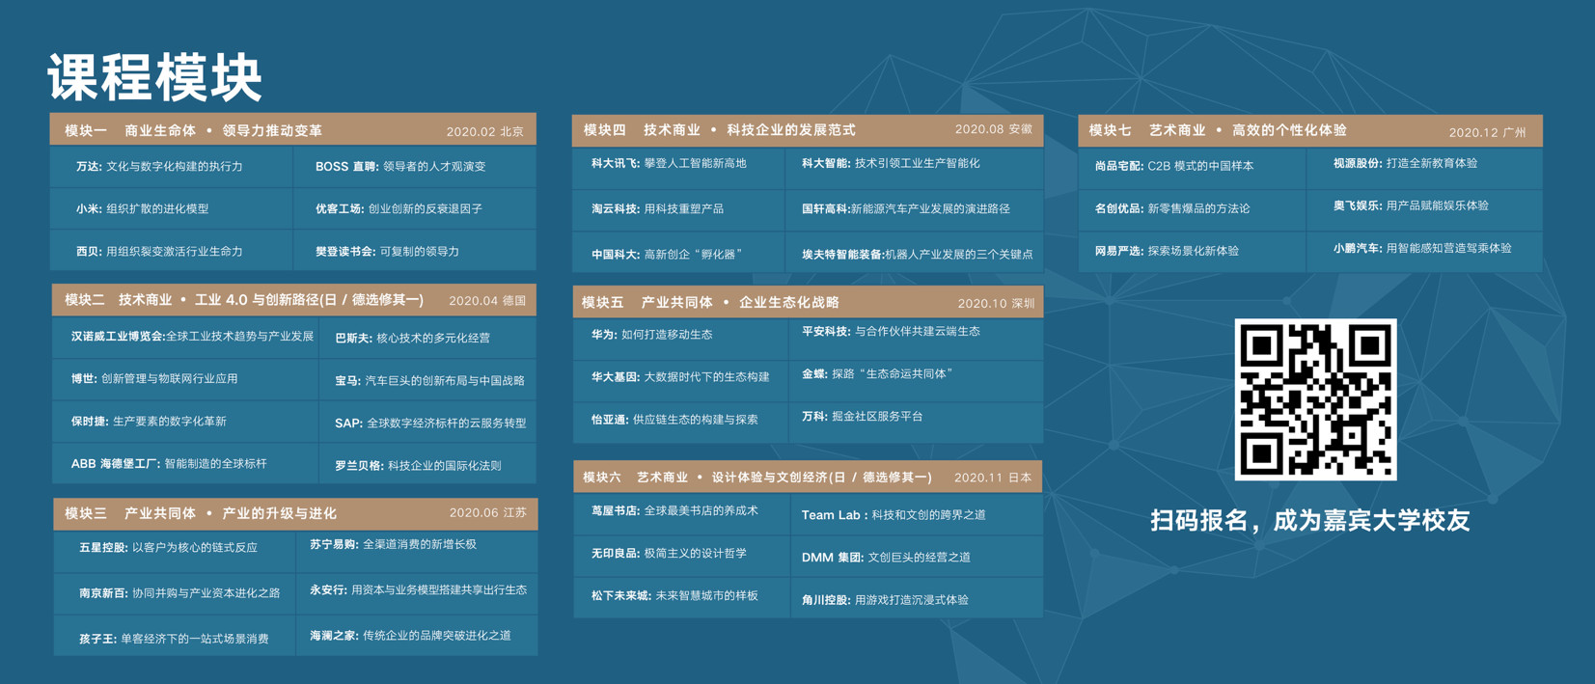Click the 2020.04 德国 date label

tap(487, 301)
